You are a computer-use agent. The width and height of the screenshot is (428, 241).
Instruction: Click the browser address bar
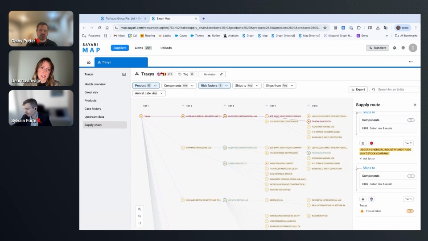click(x=220, y=28)
